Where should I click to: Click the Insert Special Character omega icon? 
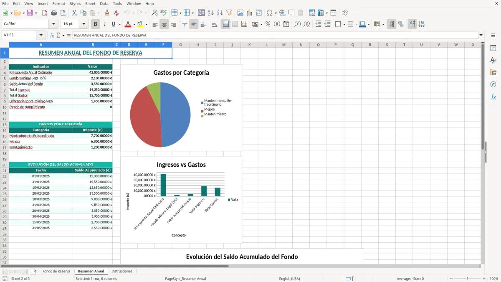pos(269,13)
